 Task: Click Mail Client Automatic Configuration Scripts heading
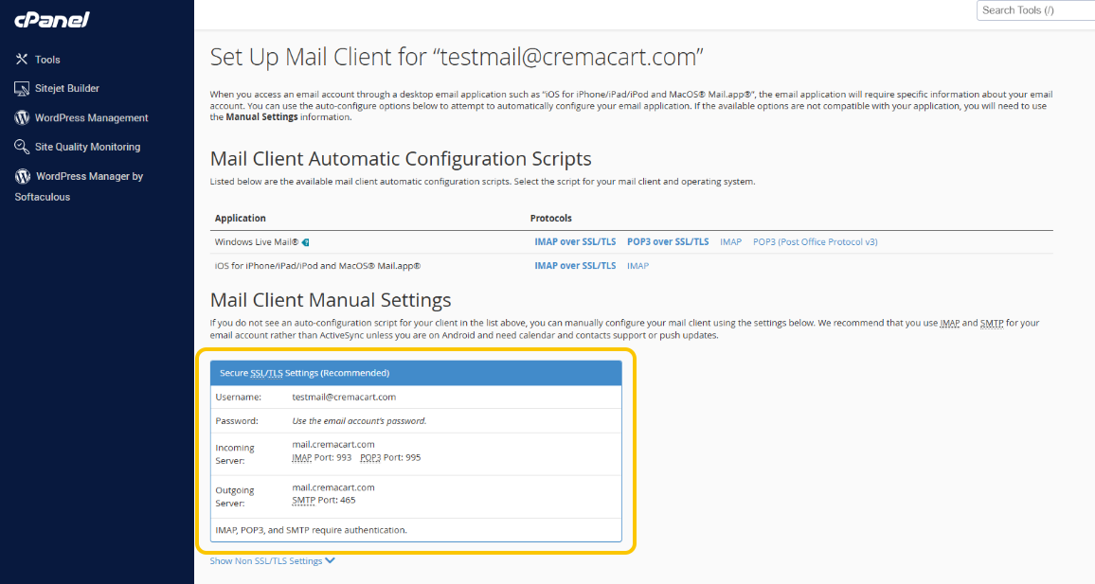[x=401, y=159]
